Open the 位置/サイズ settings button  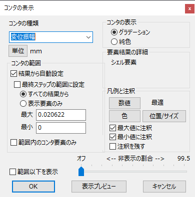164,116
